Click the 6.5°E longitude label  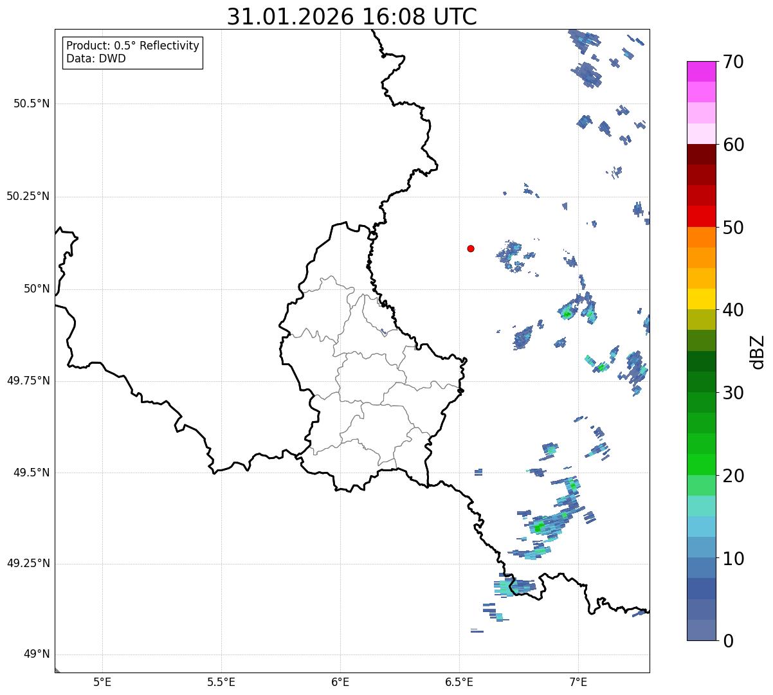[x=459, y=682]
